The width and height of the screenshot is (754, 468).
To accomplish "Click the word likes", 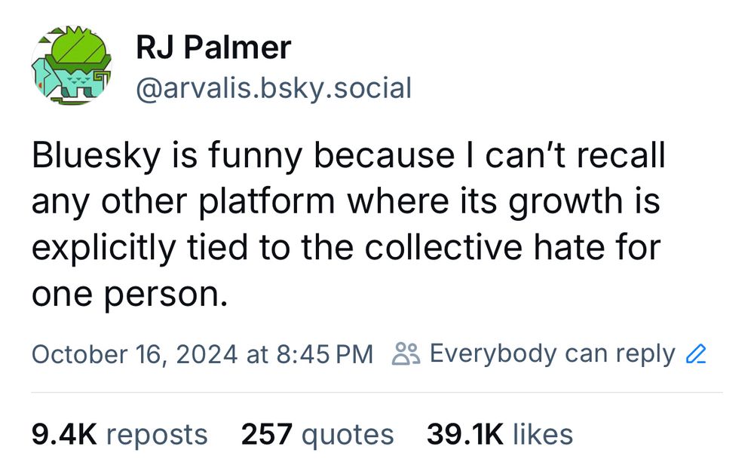I will (x=542, y=434).
